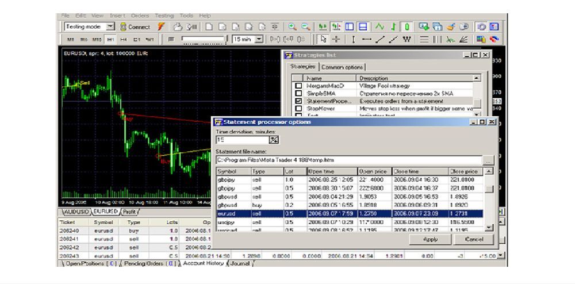The width and height of the screenshot is (575, 284).
Task: Click the green line chart icon
Action: pyautogui.click(x=379, y=27)
